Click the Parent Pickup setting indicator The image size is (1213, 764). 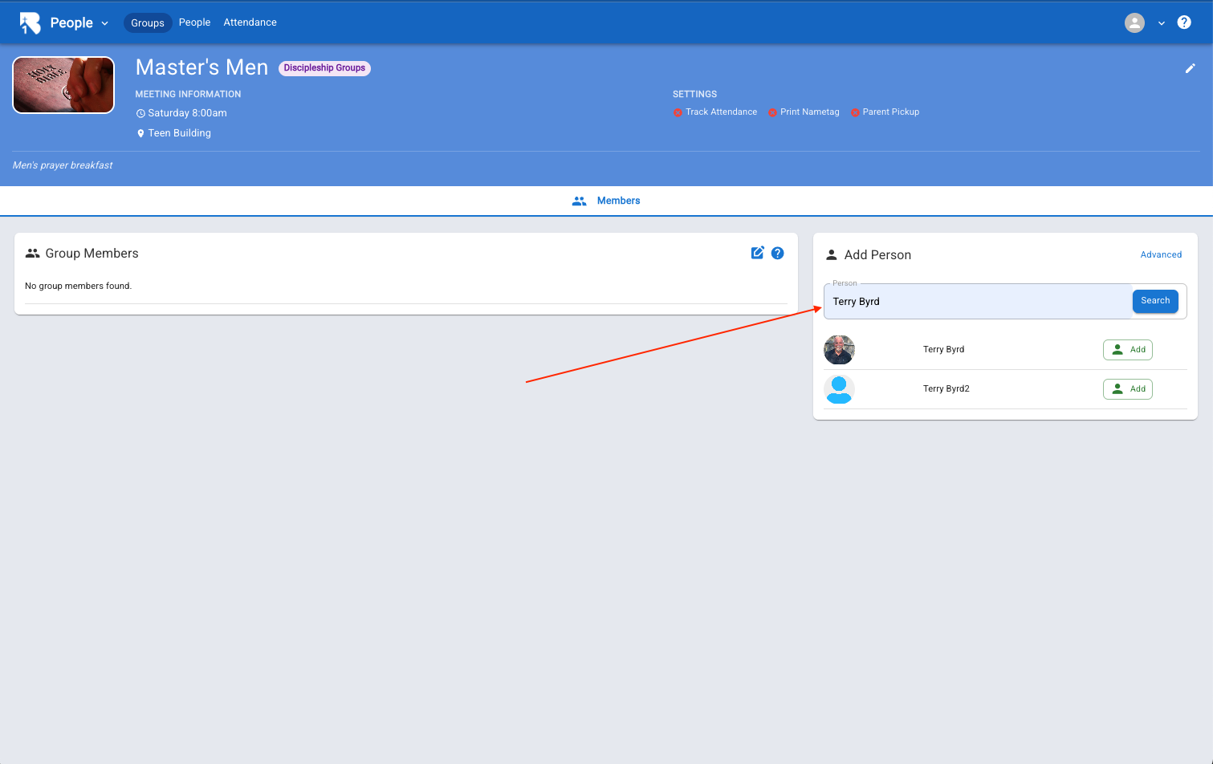[x=855, y=112]
